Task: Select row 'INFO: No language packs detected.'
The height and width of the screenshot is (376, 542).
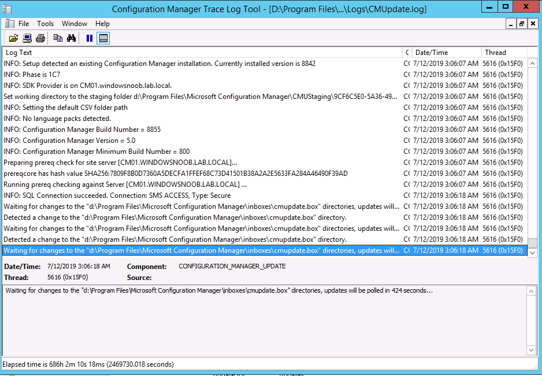Action: pyautogui.click(x=265, y=119)
